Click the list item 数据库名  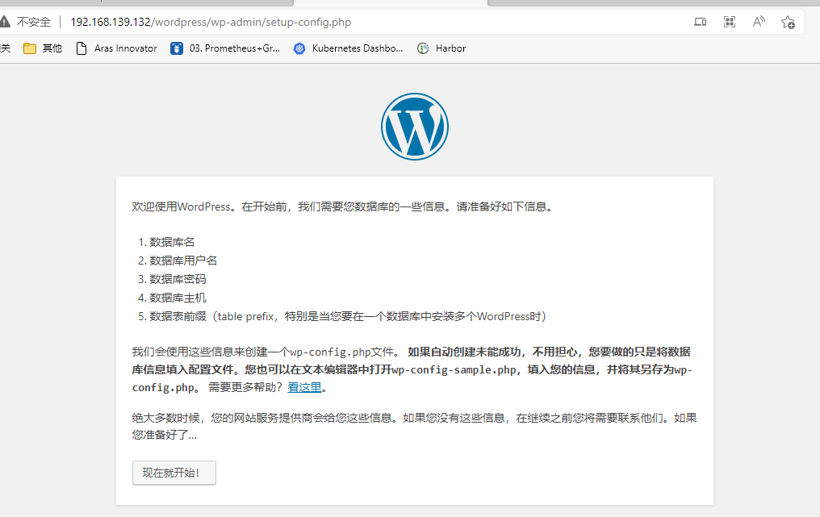pos(172,242)
